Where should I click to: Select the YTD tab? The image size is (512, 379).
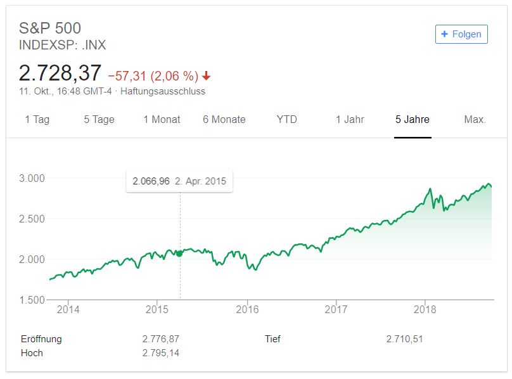coord(286,119)
